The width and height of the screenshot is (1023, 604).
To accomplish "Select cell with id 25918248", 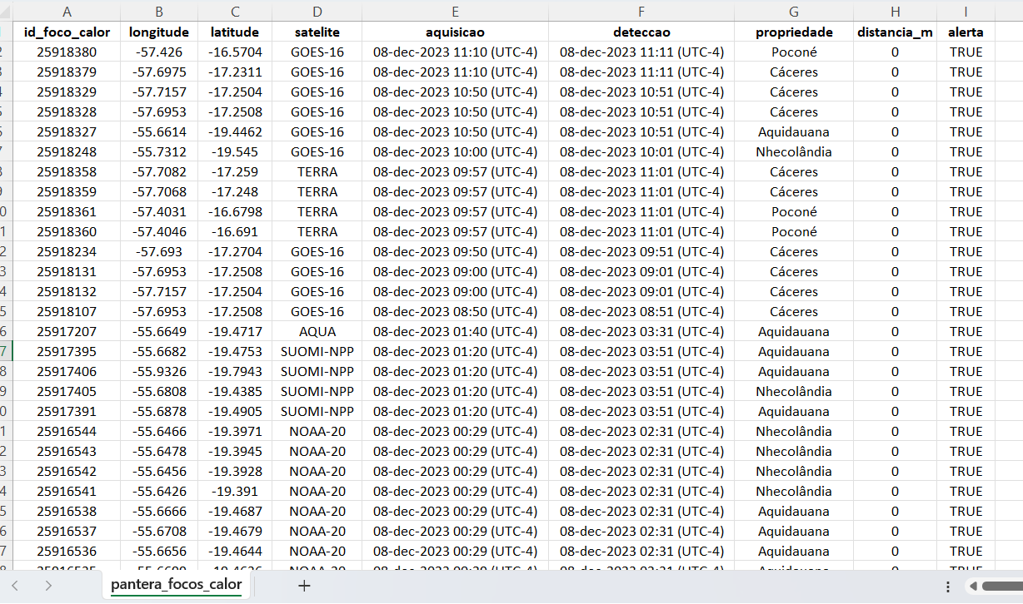I will click(67, 151).
